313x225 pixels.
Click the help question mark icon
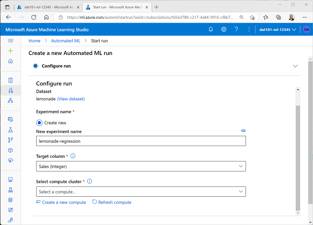click(236, 29)
